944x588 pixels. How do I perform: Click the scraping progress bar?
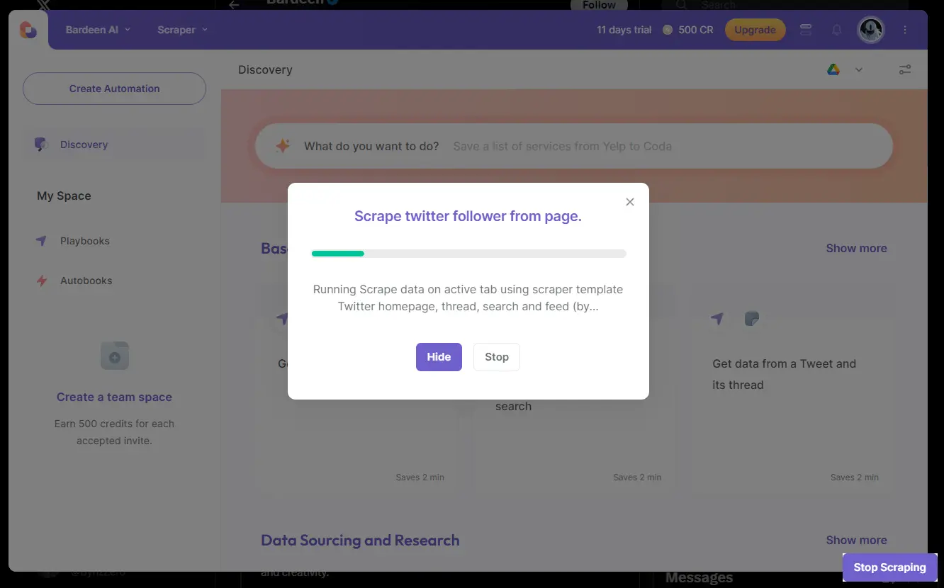pyautogui.click(x=469, y=253)
